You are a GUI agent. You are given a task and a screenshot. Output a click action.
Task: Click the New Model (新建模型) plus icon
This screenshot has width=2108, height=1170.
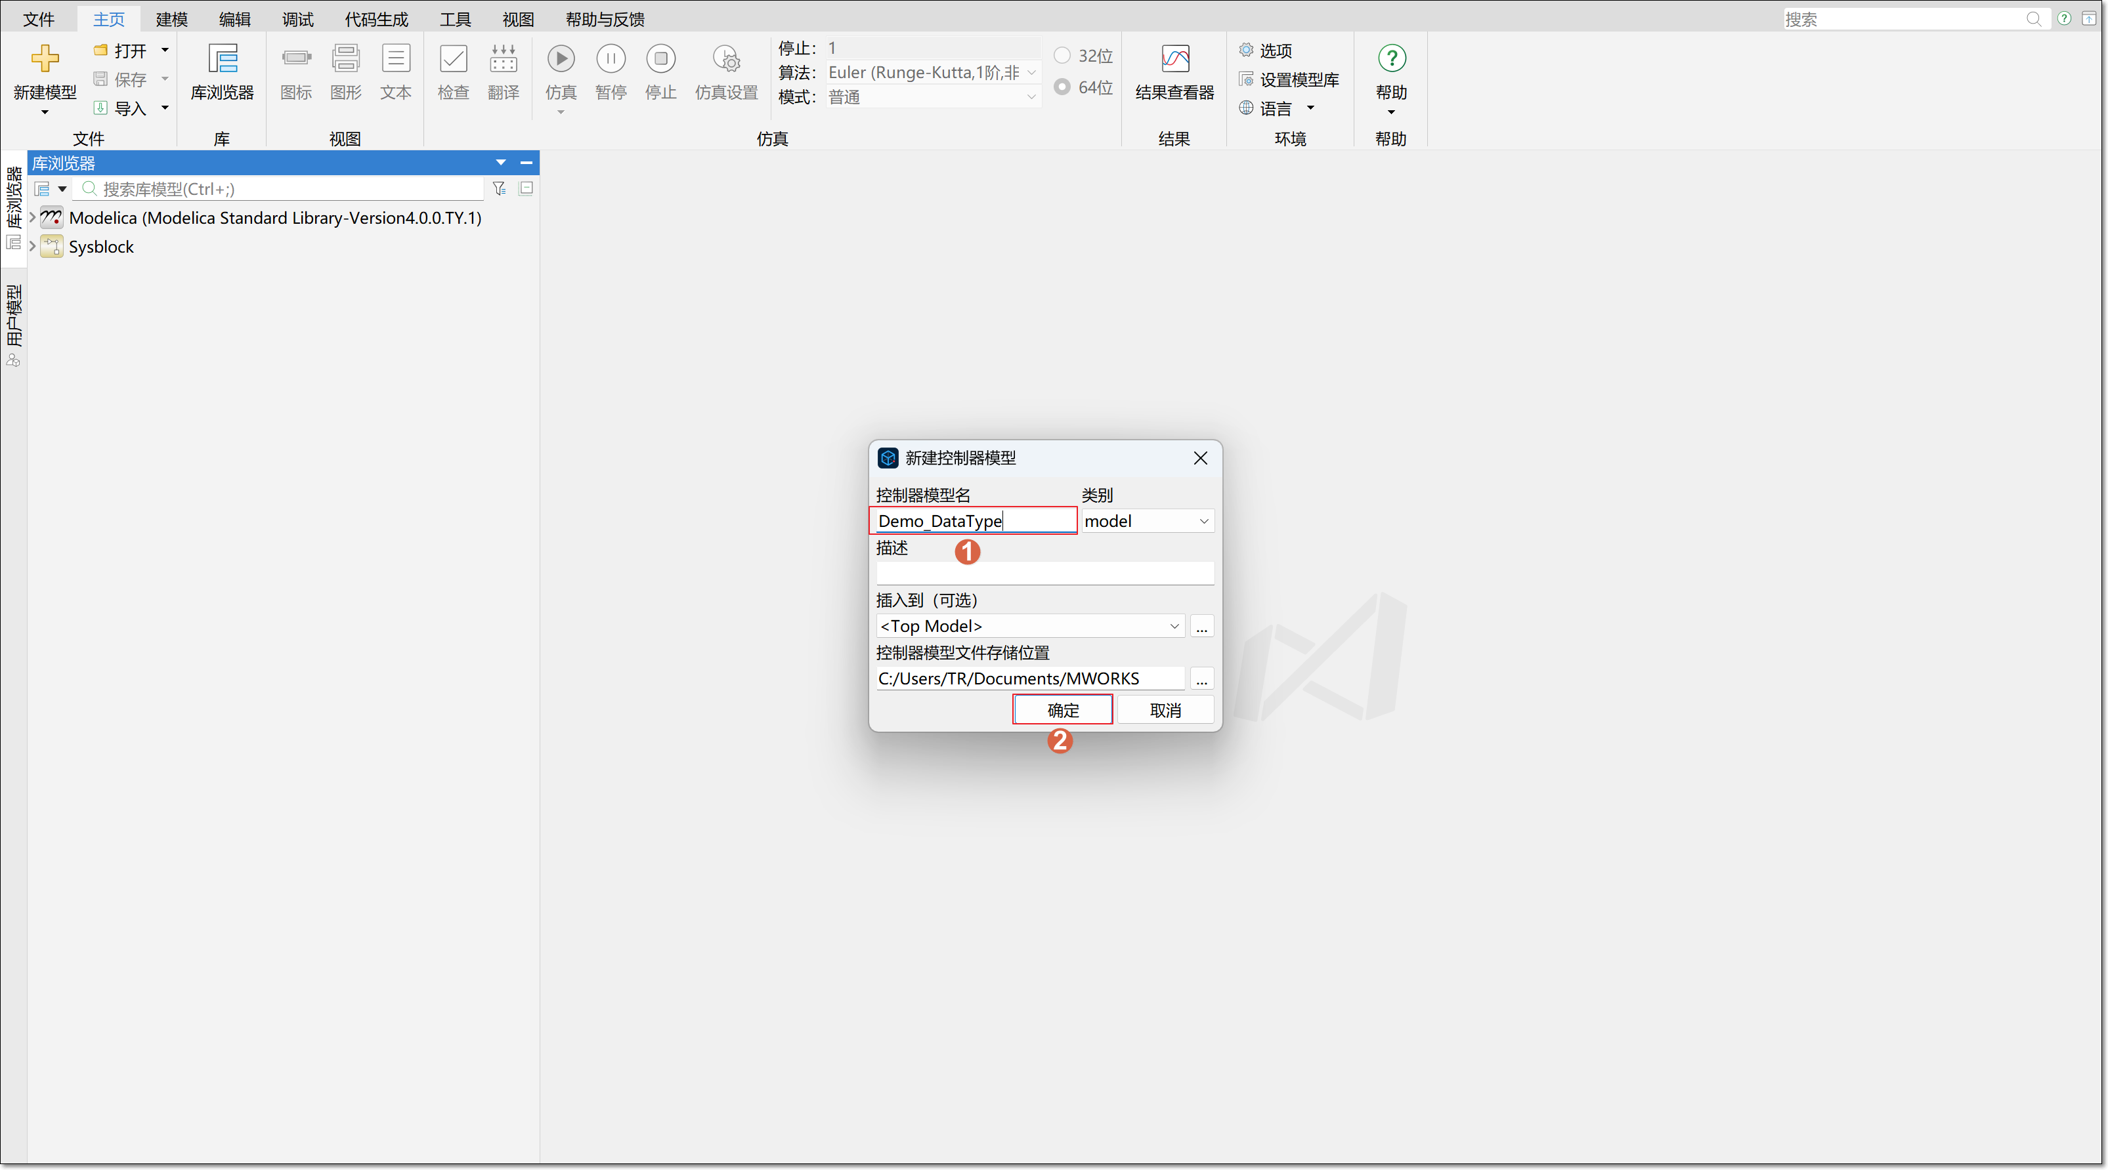[x=45, y=58]
